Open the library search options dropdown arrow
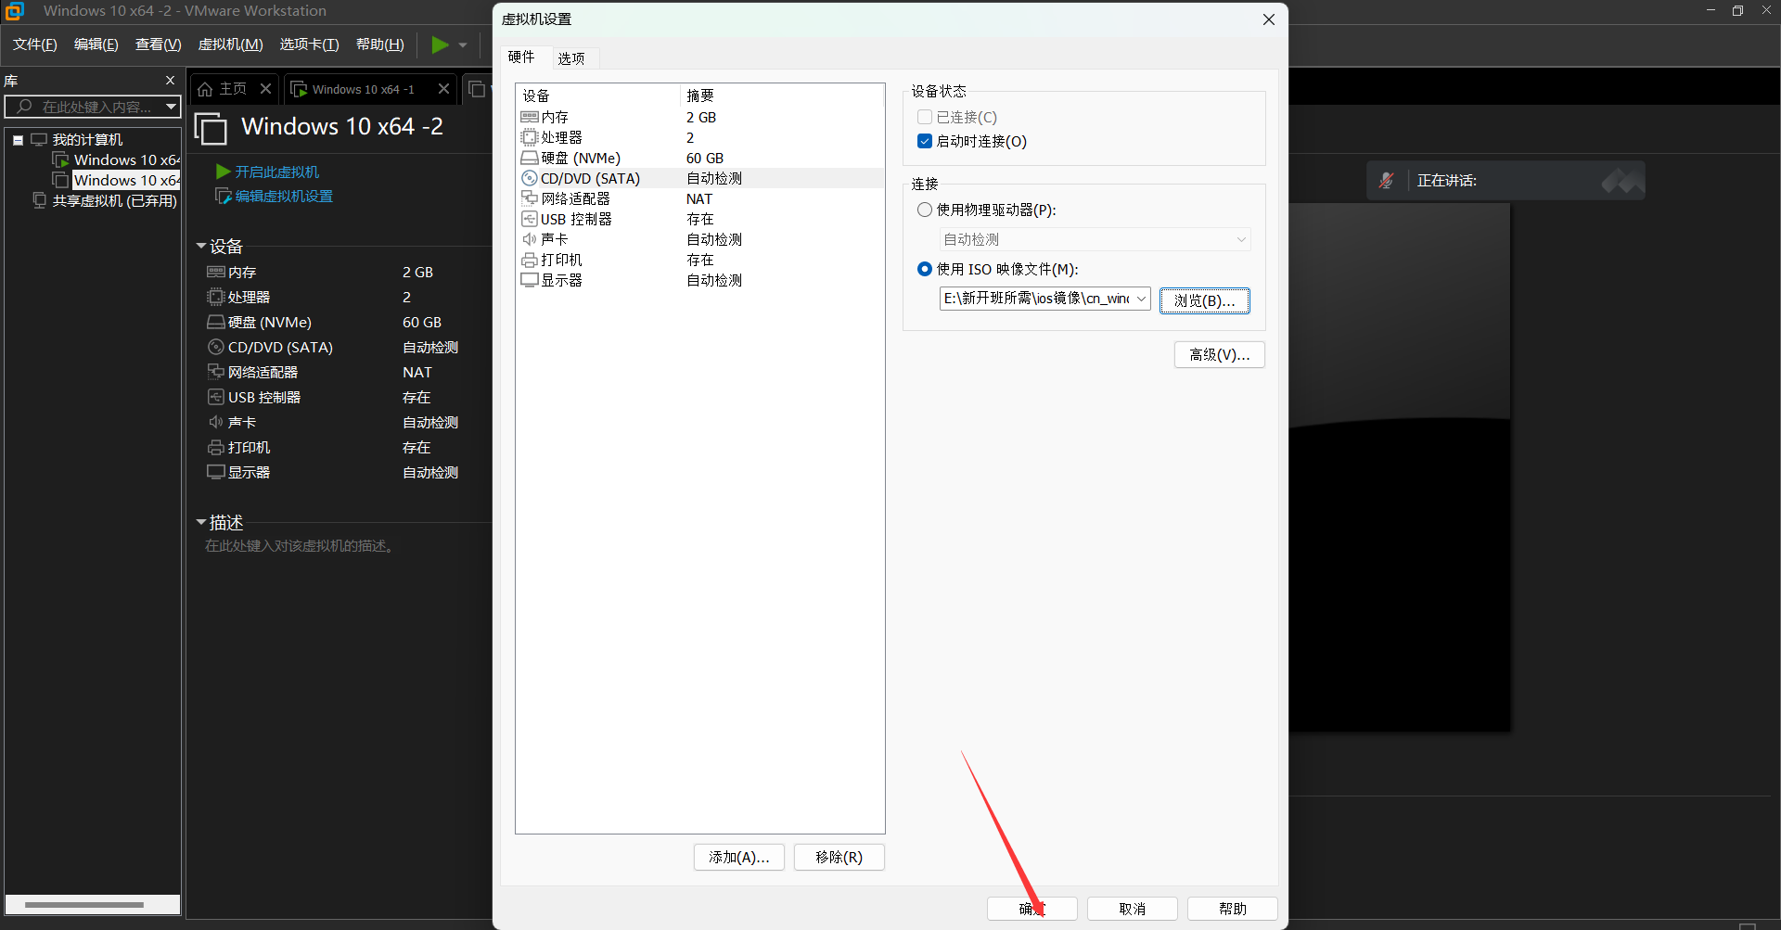Viewport: 1781px width, 930px height. point(171,107)
